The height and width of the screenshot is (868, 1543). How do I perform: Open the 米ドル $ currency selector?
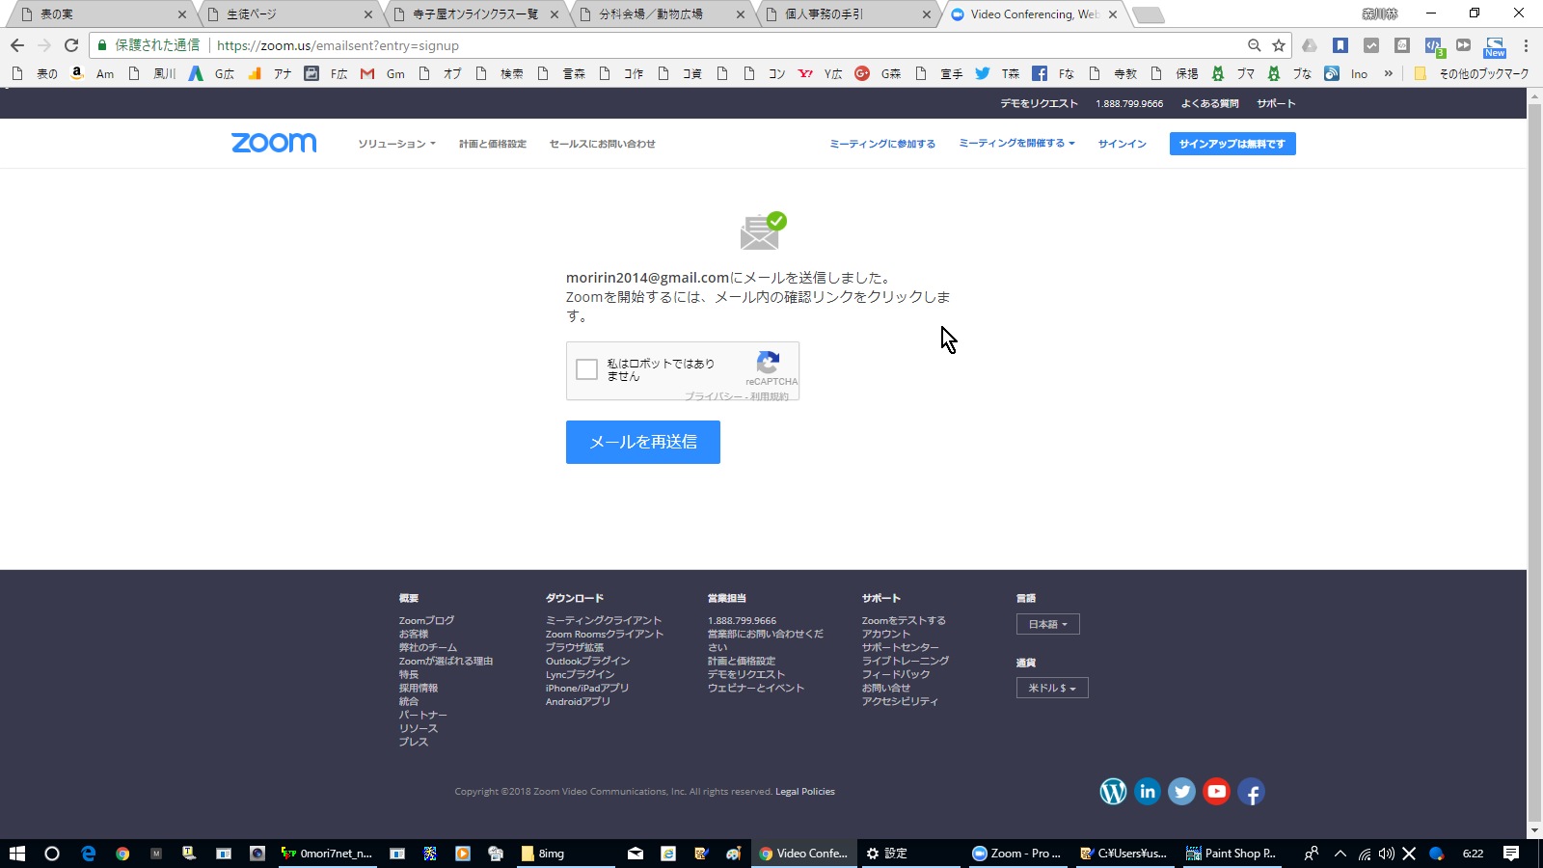[x=1051, y=688]
